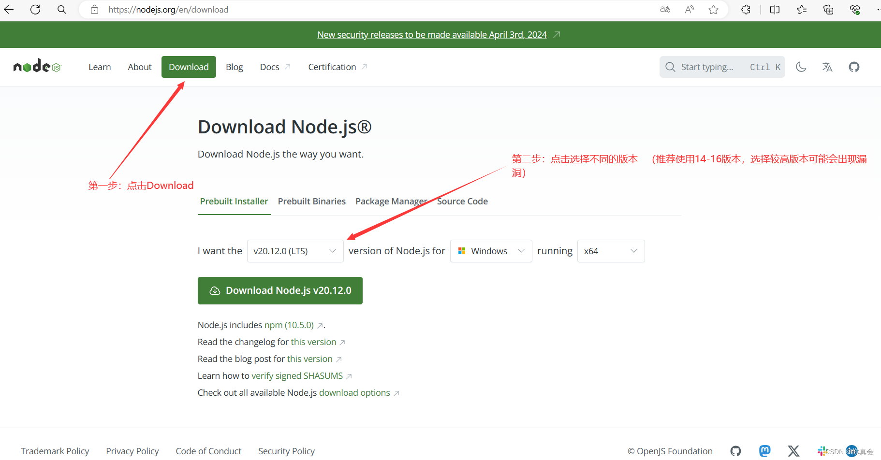
Task: Click the Mastodon icon in the footer
Action: tap(764, 451)
